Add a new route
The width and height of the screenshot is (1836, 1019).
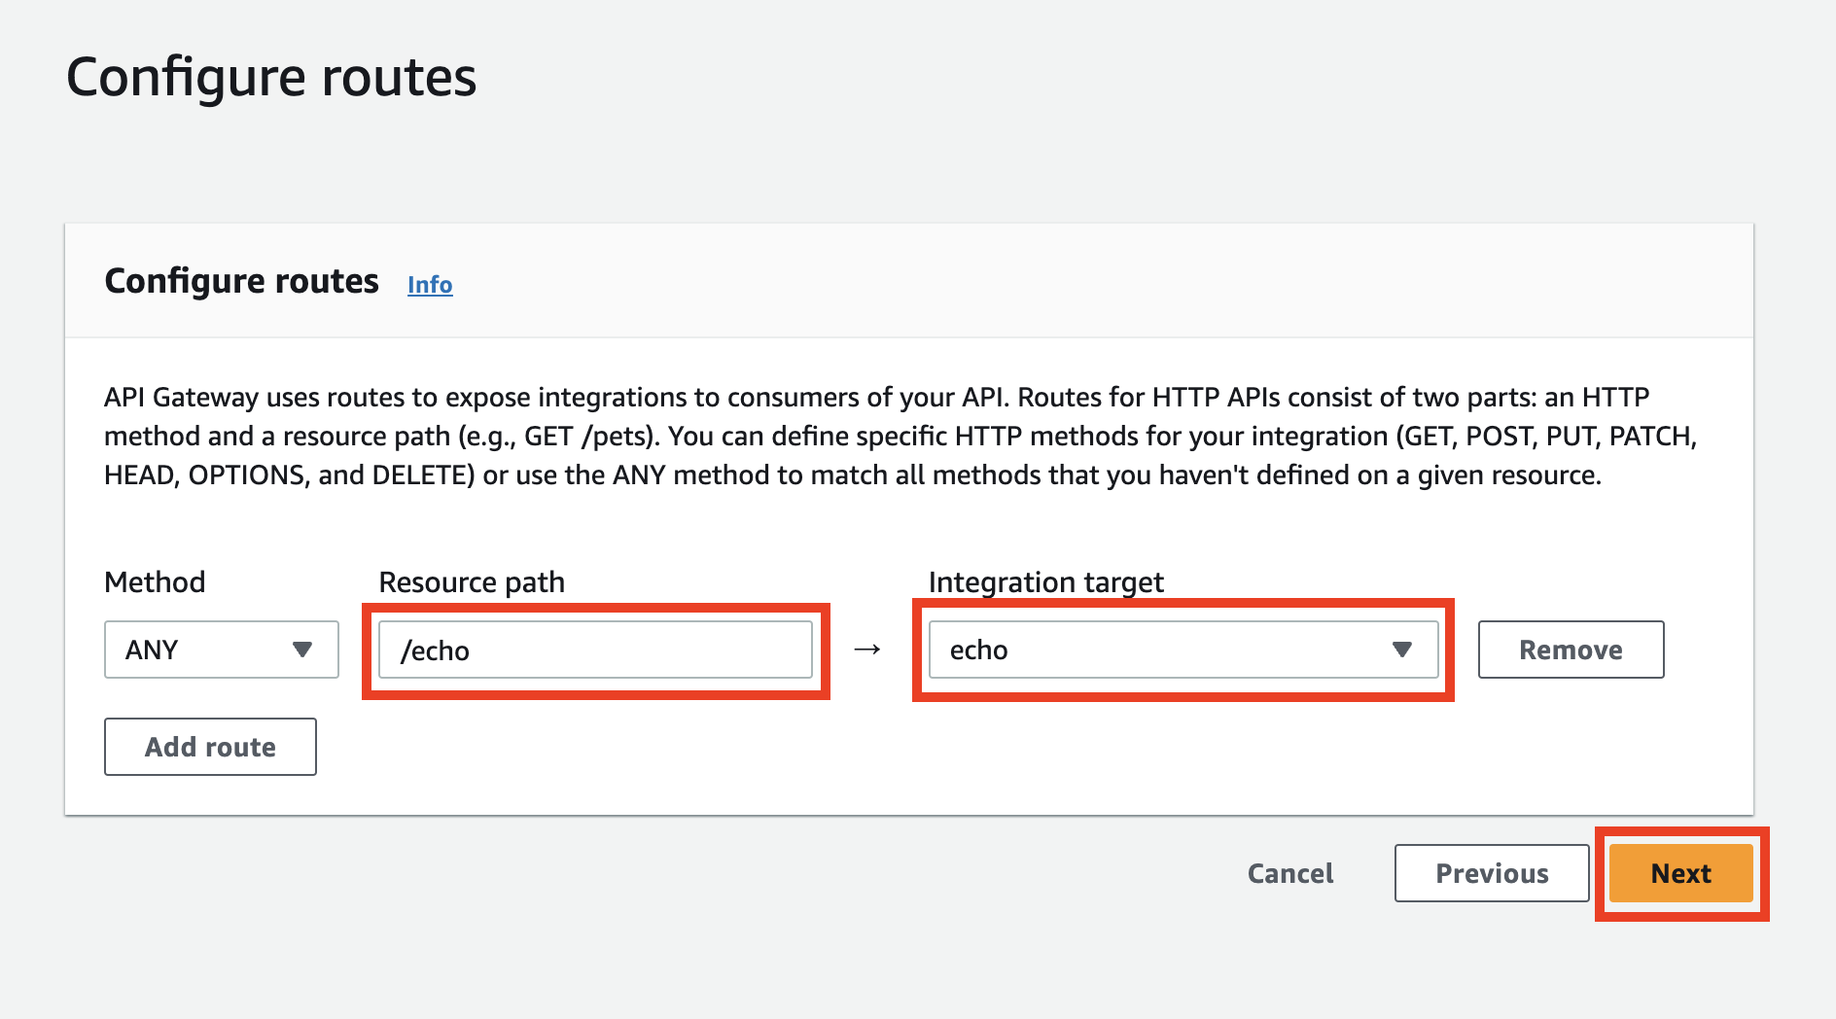click(x=210, y=747)
